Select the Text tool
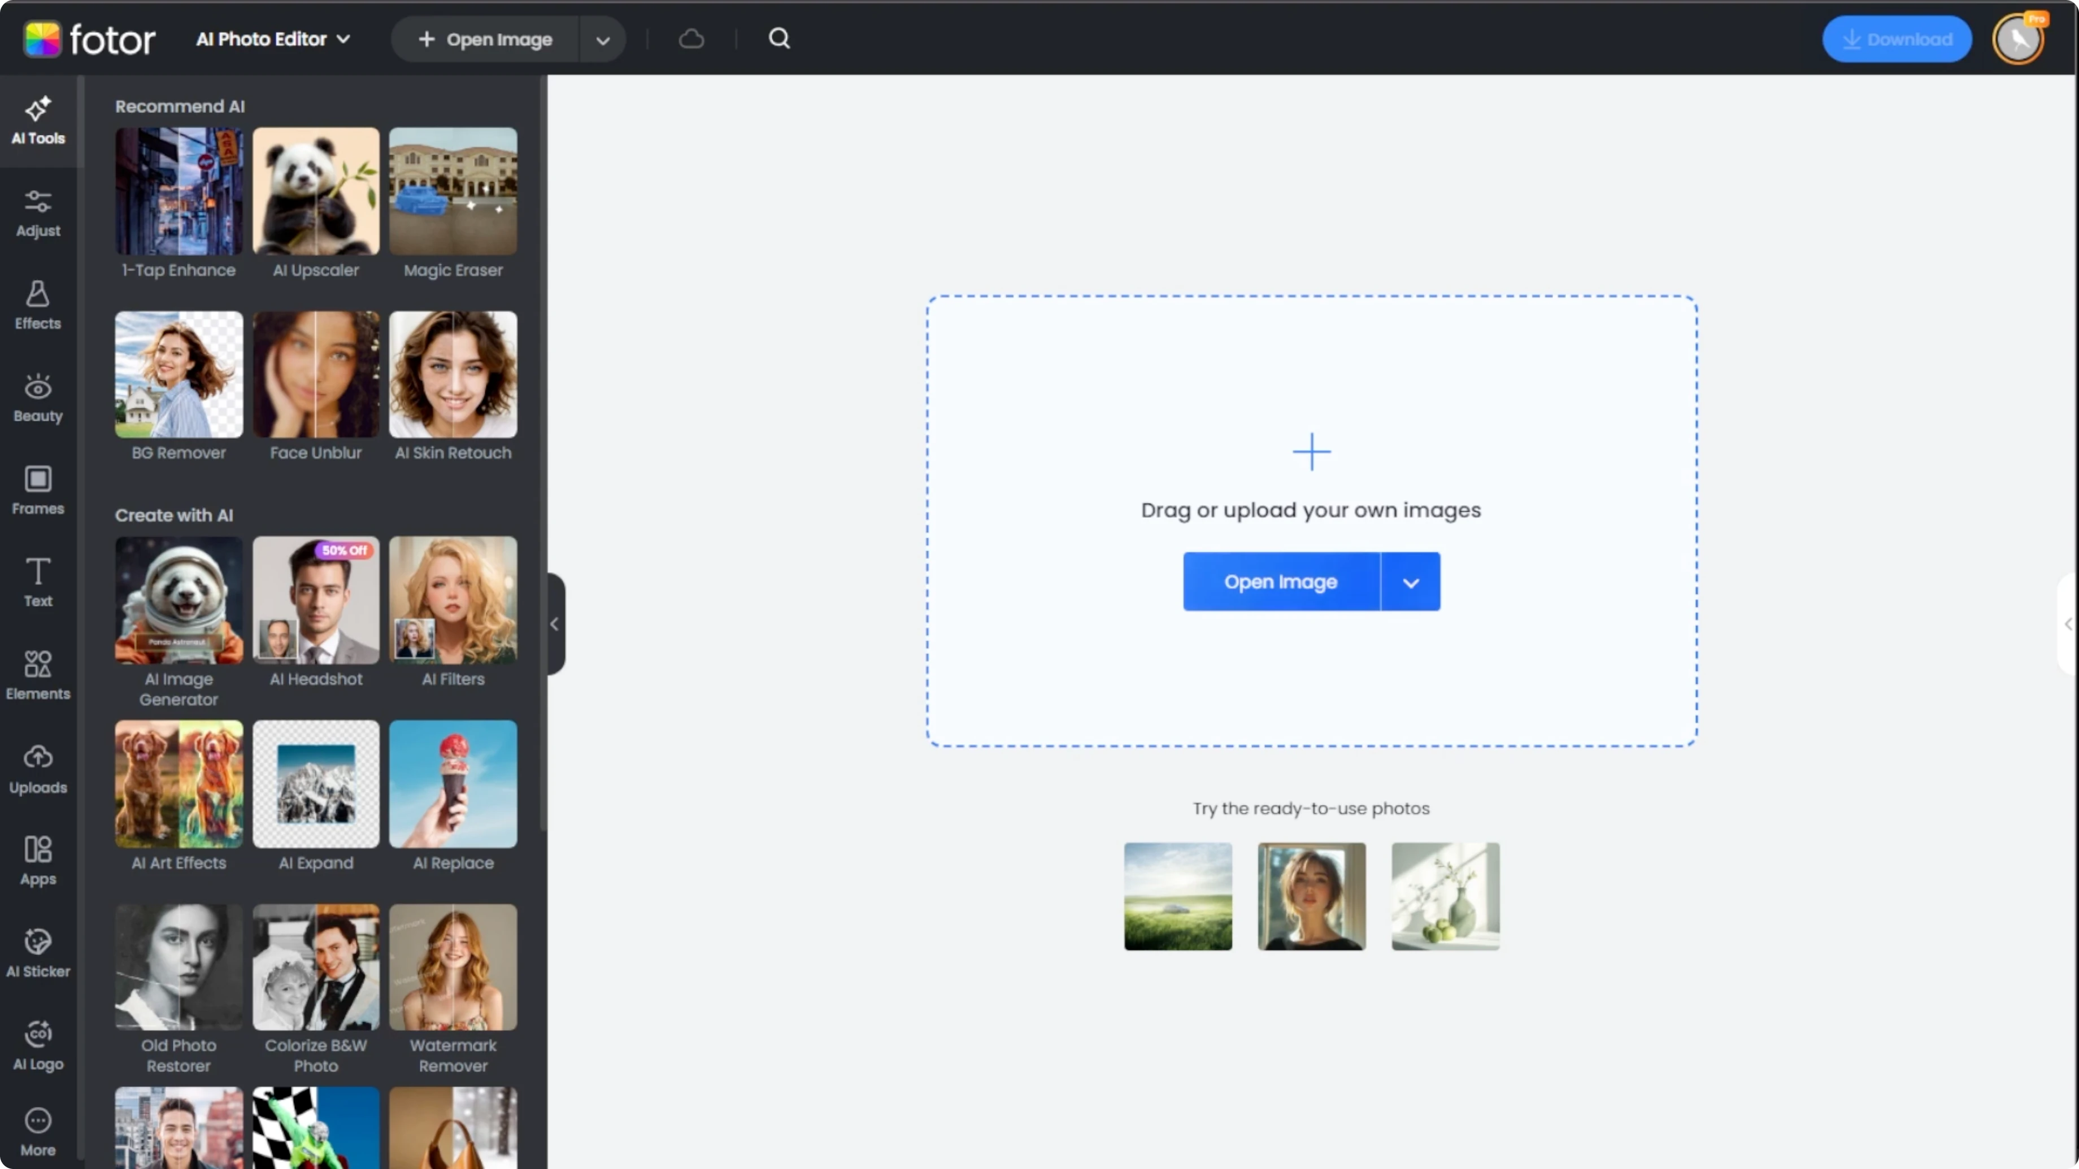 click(x=38, y=582)
